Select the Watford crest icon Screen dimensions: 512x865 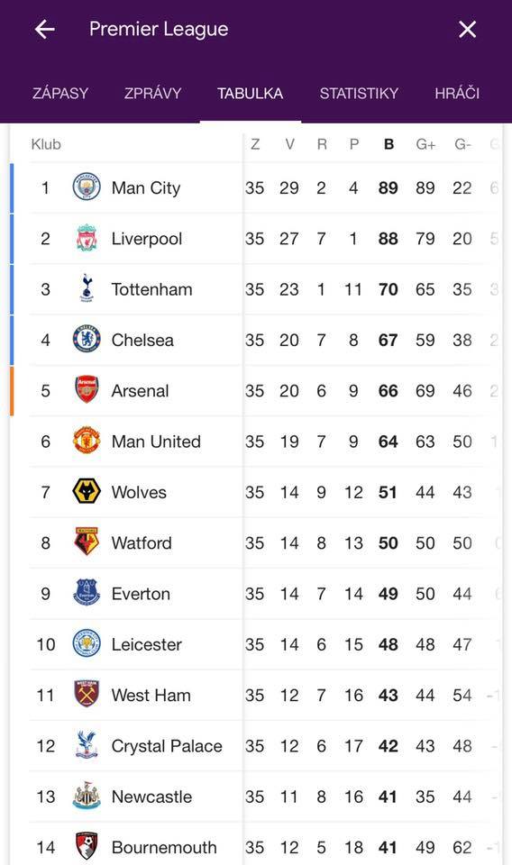pyautogui.click(x=87, y=542)
